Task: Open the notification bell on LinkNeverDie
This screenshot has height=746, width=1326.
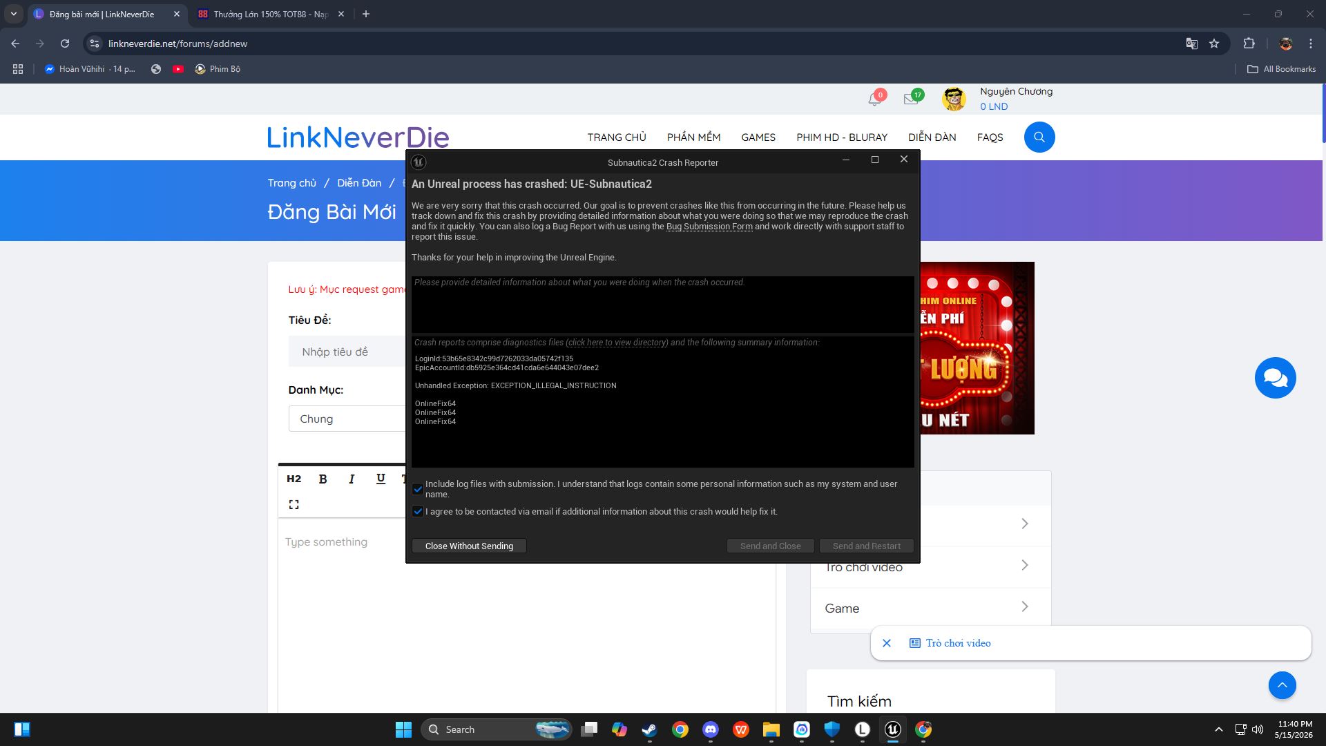Action: click(x=875, y=99)
